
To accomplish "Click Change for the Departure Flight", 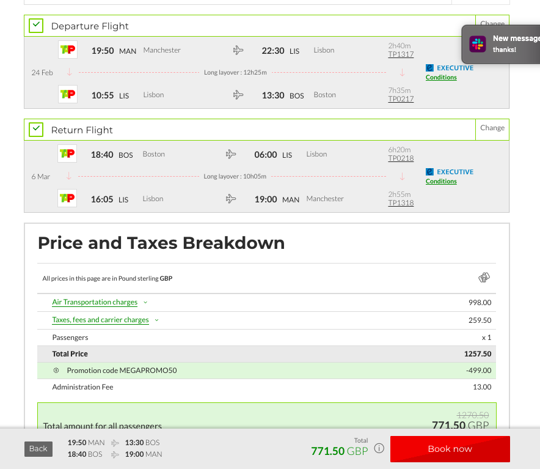I will click(x=492, y=23).
